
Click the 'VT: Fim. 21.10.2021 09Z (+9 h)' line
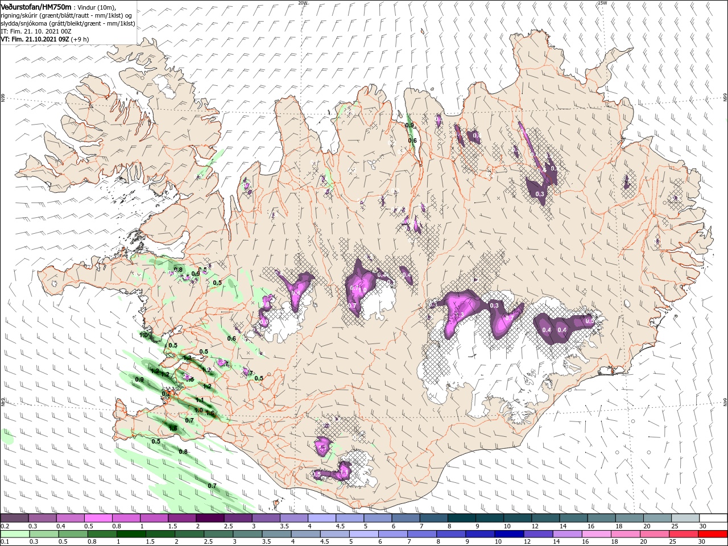point(44,39)
